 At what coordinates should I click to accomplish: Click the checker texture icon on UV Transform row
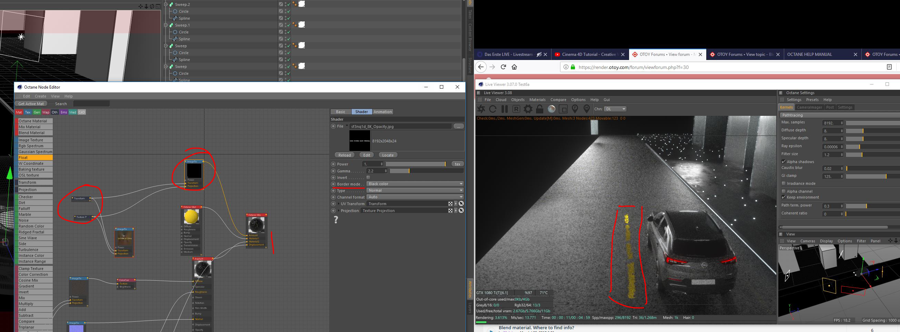[451, 204]
